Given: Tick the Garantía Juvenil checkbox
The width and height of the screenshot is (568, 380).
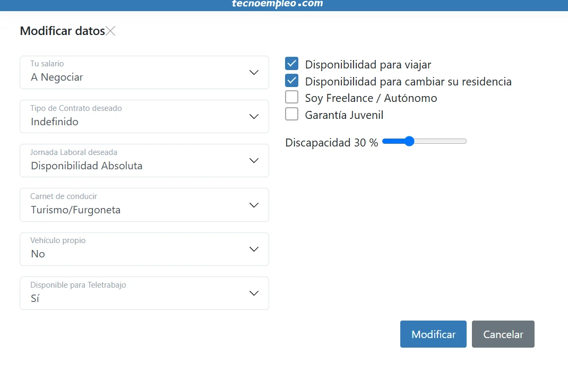Looking at the screenshot, I should tap(292, 115).
